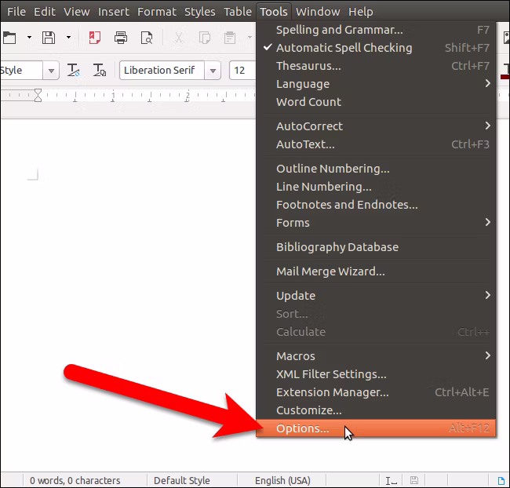Click Export as PDF icon
The image size is (510, 488).
click(95, 38)
